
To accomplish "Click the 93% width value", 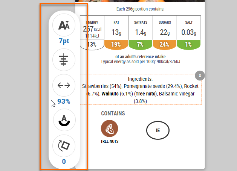I will 64,101.
